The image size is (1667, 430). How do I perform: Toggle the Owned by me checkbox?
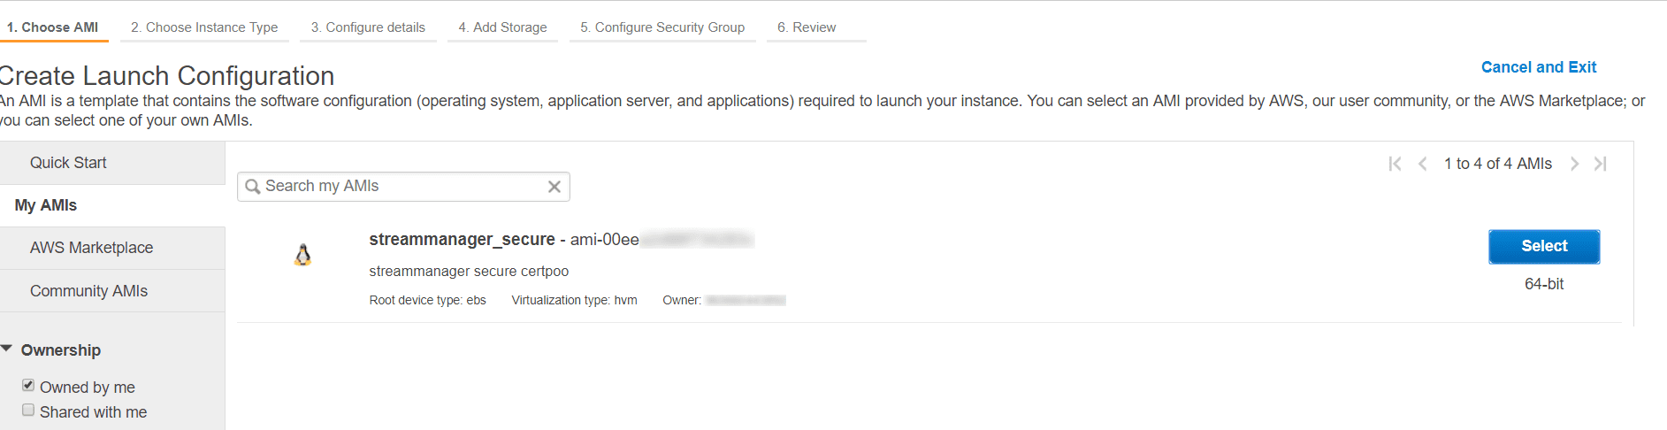click(28, 385)
